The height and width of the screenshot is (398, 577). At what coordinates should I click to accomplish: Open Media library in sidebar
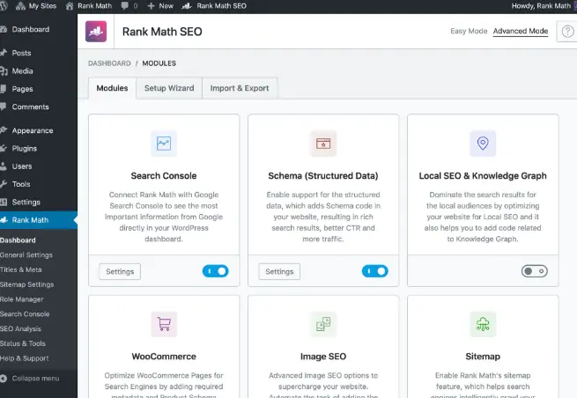22,71
